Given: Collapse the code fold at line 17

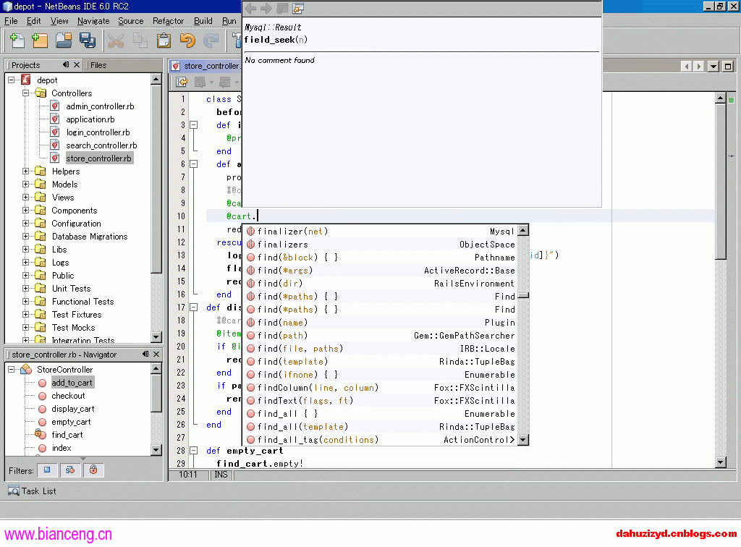Looking at the screenshot, I should (194, 308).
